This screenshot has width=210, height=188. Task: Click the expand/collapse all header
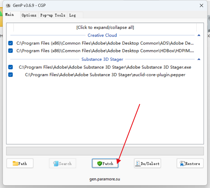105,27
